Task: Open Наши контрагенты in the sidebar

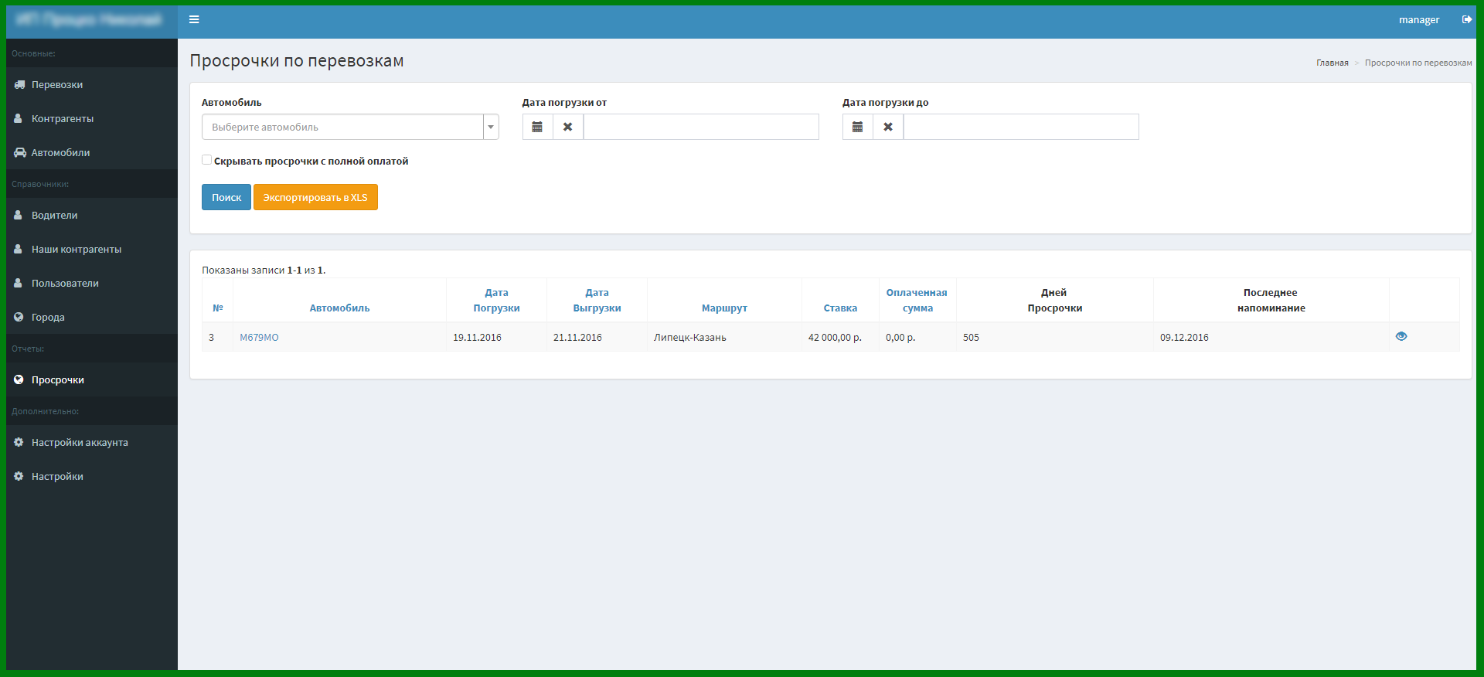Action: (x=92, y=249)
